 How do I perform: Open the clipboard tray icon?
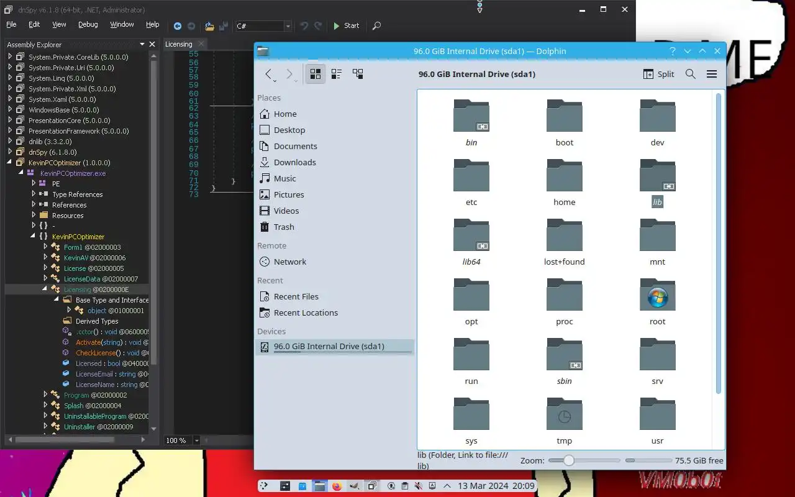coord(405,486)
